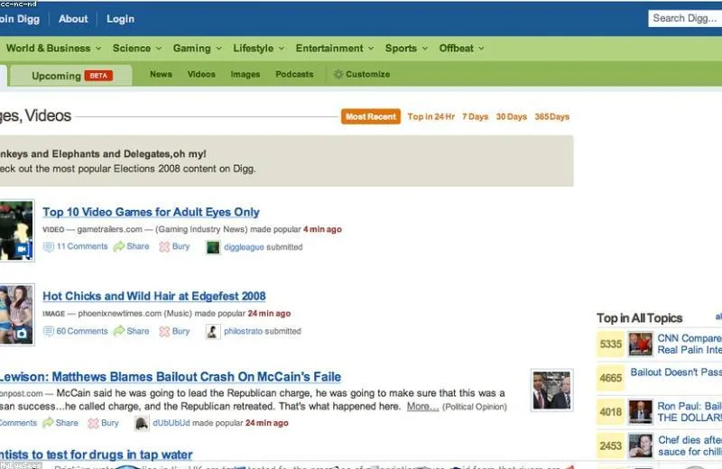Click Bury icon under Hot Chicks Edgefest story
Image resolution: width=722 pixels, height=469 pixels.
[164, 331]
